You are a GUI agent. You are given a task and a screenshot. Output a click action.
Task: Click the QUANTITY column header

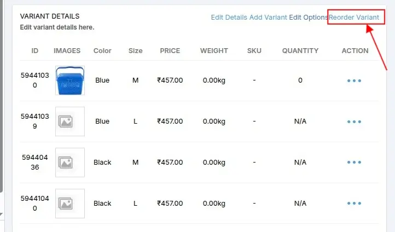point(300,51)
